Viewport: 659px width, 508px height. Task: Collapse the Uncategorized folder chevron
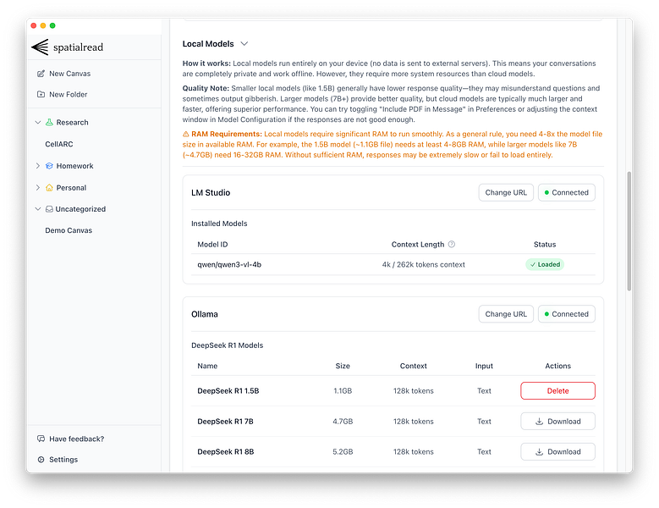[38, 209]
